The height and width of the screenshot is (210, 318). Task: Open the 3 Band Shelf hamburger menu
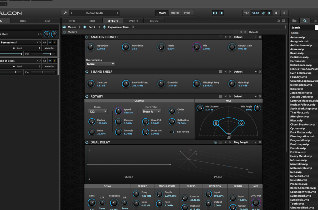(220, 72)
